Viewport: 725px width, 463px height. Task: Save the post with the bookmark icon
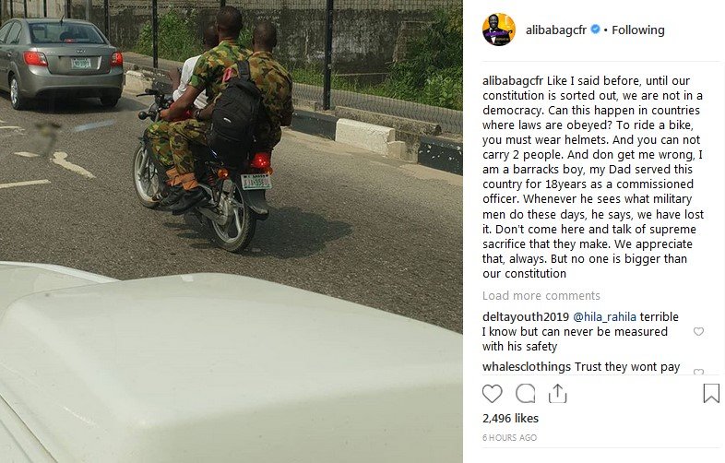[711, 393]
